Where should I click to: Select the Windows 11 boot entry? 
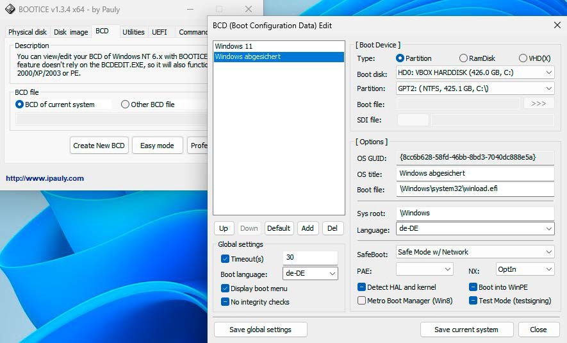click(x=279, y=46)
